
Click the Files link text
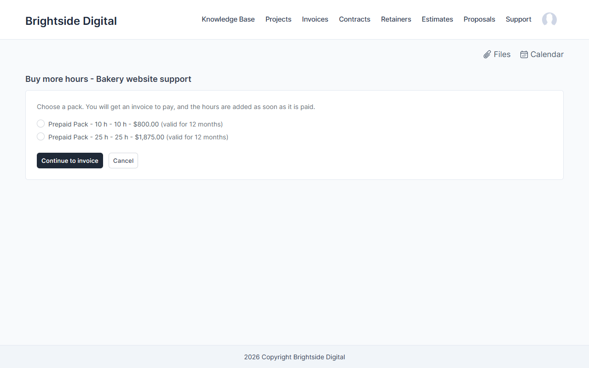point(502,54)
